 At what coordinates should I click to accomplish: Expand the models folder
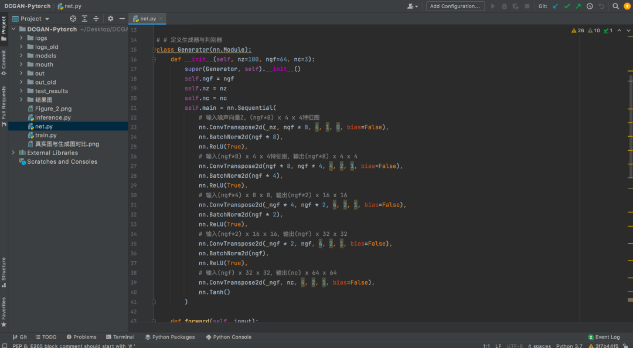point(21,56)
